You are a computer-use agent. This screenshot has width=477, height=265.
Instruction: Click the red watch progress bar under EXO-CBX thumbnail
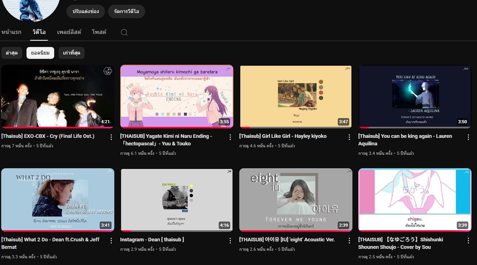click(x=58, y=128)
